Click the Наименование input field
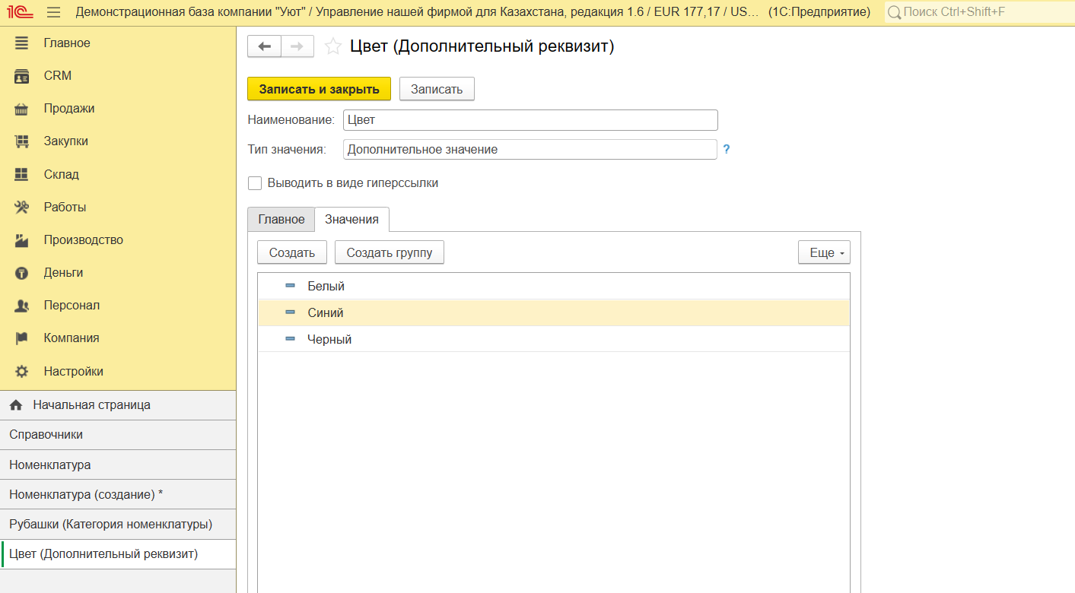This screenshot has width=1075, height=593. [530, 120]
